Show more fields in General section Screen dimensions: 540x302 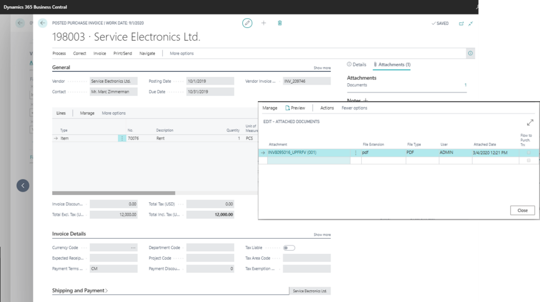[x=322, y=68]
